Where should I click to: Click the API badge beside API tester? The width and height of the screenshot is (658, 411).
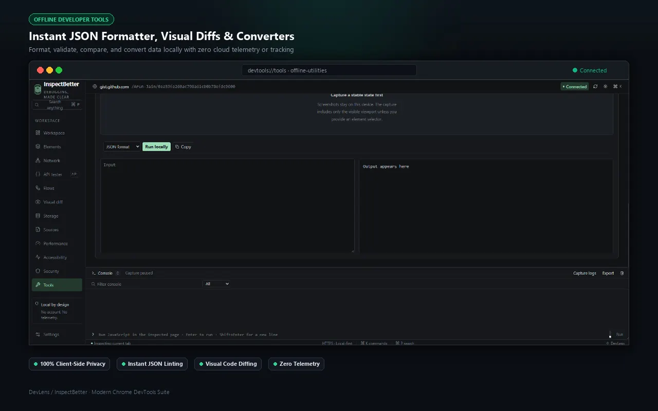pyautogui.click(x=74, y=174)
